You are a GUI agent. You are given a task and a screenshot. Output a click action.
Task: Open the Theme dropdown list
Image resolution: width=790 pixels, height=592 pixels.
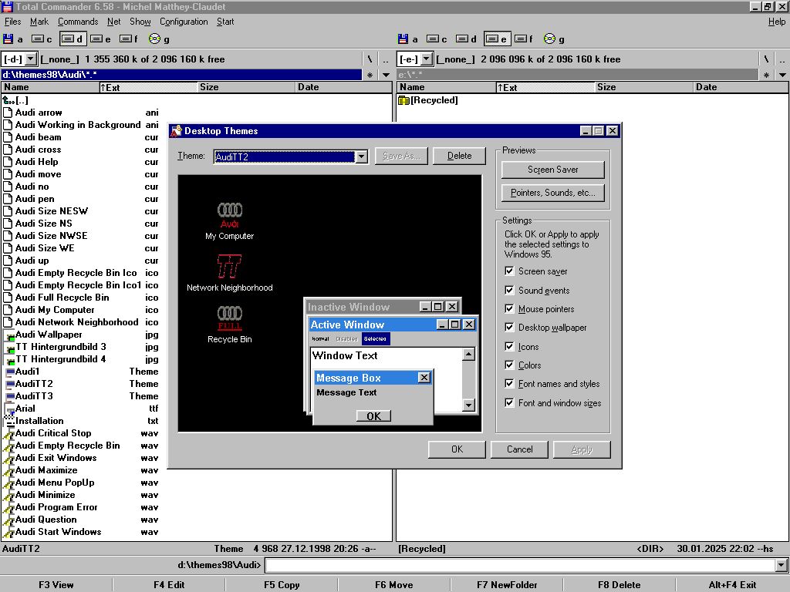point(361,156)
